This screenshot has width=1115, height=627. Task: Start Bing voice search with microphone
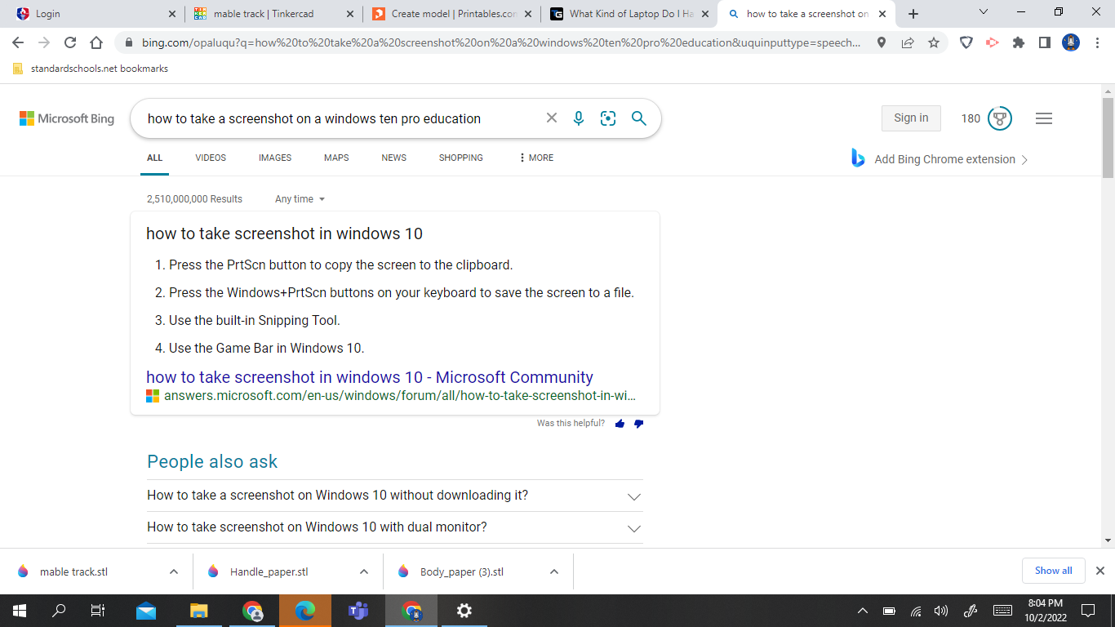pyautogui.click(x=579, y=118)
